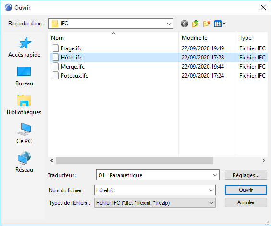Click the 22/09/2020 19:49 date cell
The width and height of the screenshot is (271, 226).
click(x=203, y=48)
